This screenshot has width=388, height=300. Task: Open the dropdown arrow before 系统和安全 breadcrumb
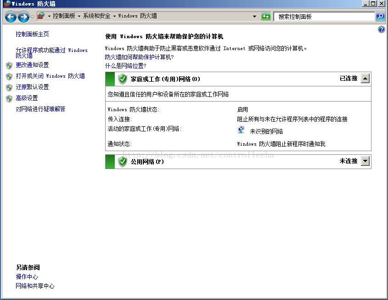coord(79,17)
